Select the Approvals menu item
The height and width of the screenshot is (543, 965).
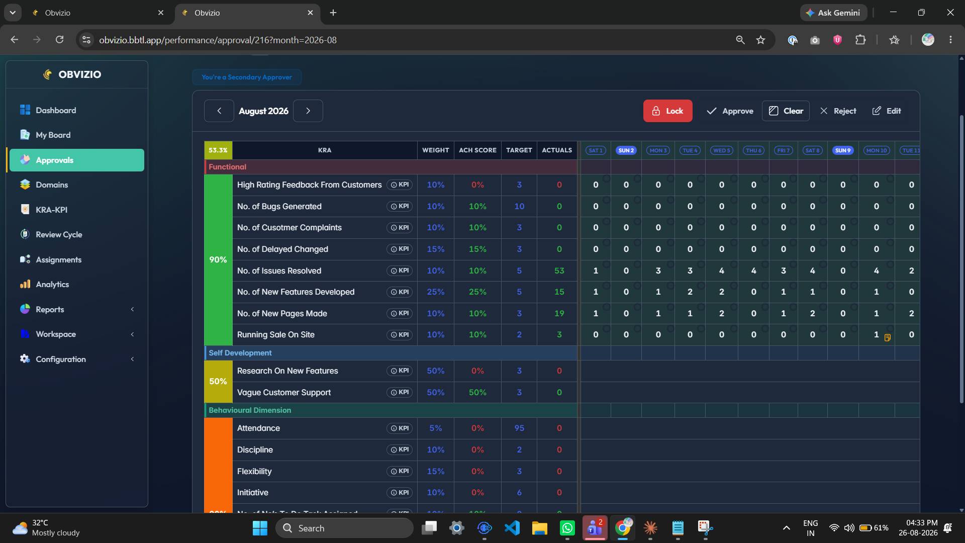tap(76, 160)
